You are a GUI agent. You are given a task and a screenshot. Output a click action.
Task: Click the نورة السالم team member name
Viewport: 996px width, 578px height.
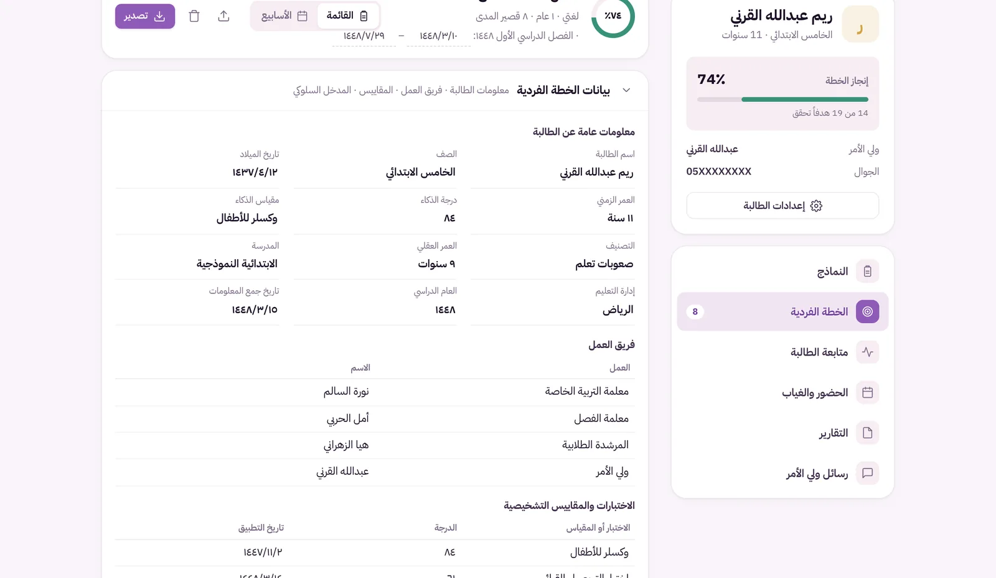[346, 392]
